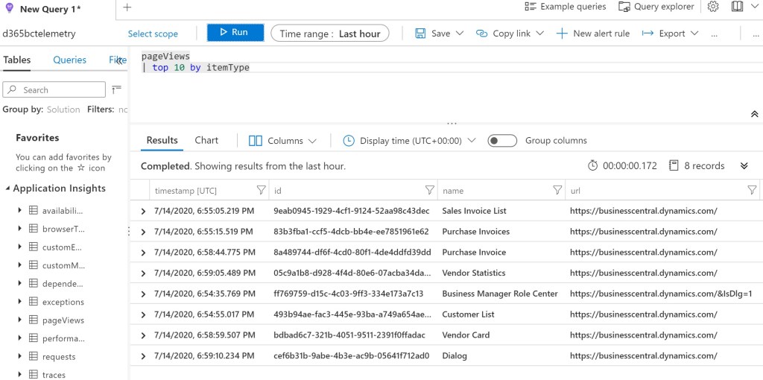Screen dimensions: 763x380
Task: Click the settings gear icon
Action: click(713, 7)
